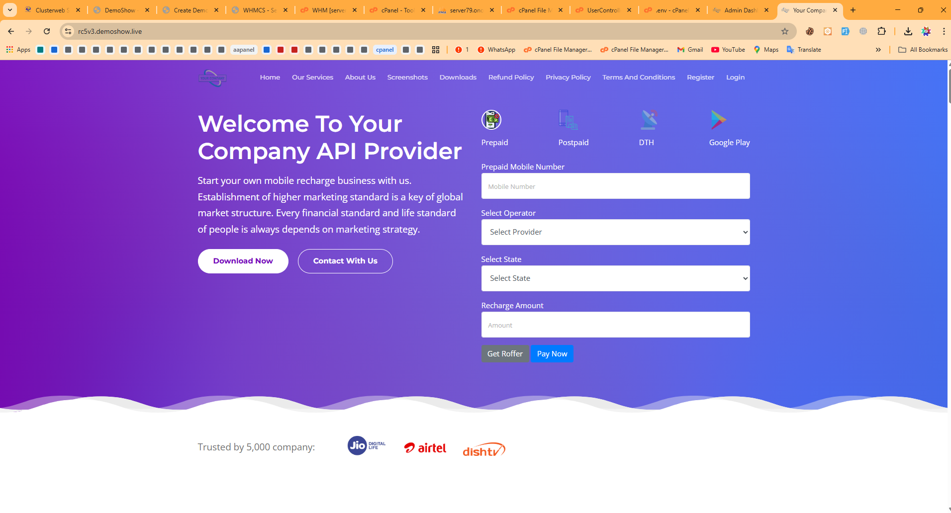The height and width of the screenshot is (513, 951).
Task: Click the Airtel logo
Action: click(425, 447)
